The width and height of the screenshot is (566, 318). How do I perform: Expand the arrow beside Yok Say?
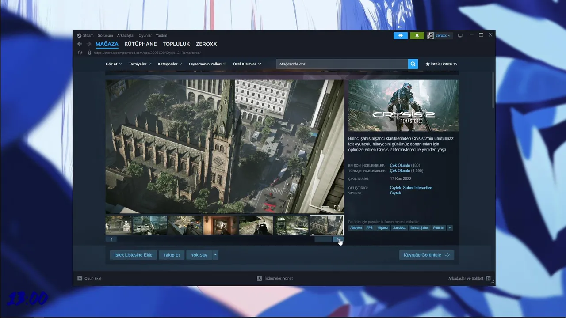pos(215,255)
